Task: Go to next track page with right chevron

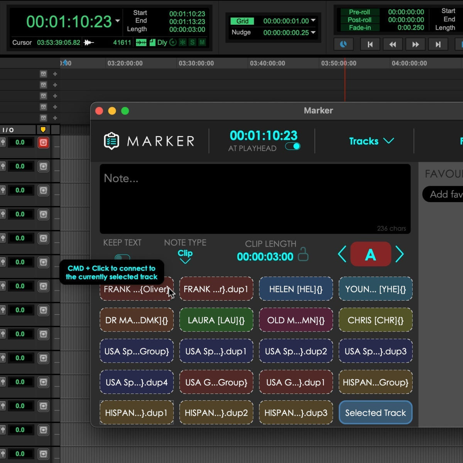Action: pyautogui.click(x=400, y=254)
